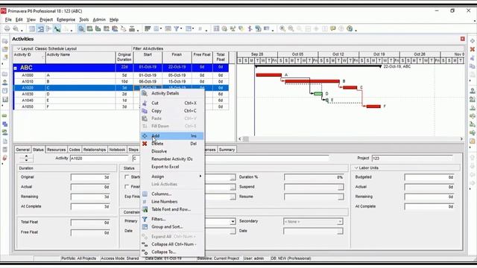Click Resume date picker button

click(x=341, y=197)
